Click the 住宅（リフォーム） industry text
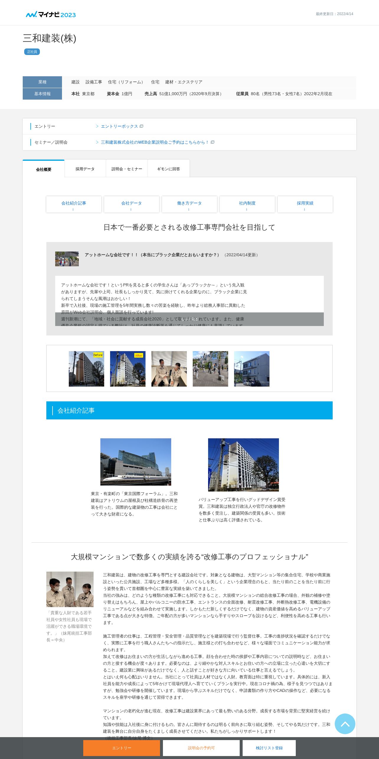The height and width of the screenshot is (759, 379). pyautogui.click(x=127, y=82)
